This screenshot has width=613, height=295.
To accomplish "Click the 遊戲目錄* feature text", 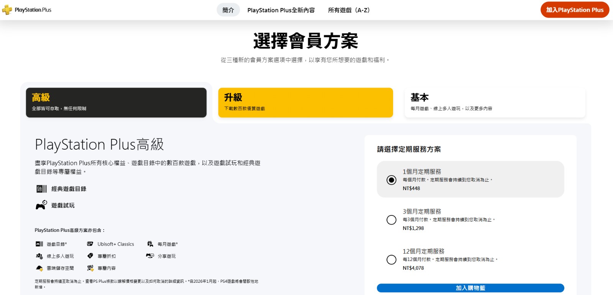I will click(x=57, y=244).
